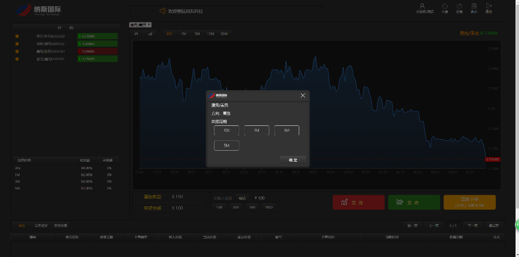519x257 pixels.
Task: Open the withdrawal (出金) wallet icon
Action: [x=460, y=6]
